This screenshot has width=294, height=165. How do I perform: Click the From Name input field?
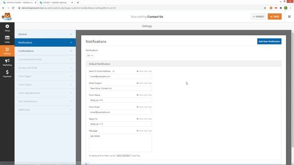[120, 100]
